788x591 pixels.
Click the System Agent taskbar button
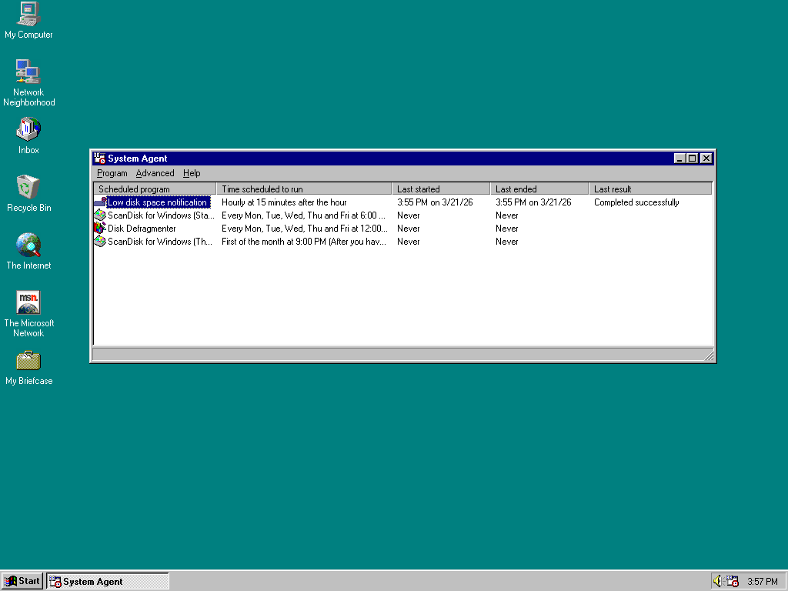[108, 581]
